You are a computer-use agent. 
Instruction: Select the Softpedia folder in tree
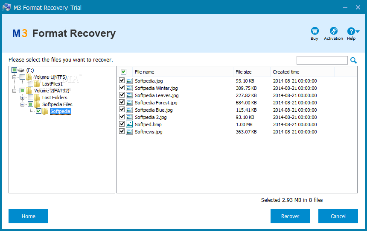click(61, 111)
